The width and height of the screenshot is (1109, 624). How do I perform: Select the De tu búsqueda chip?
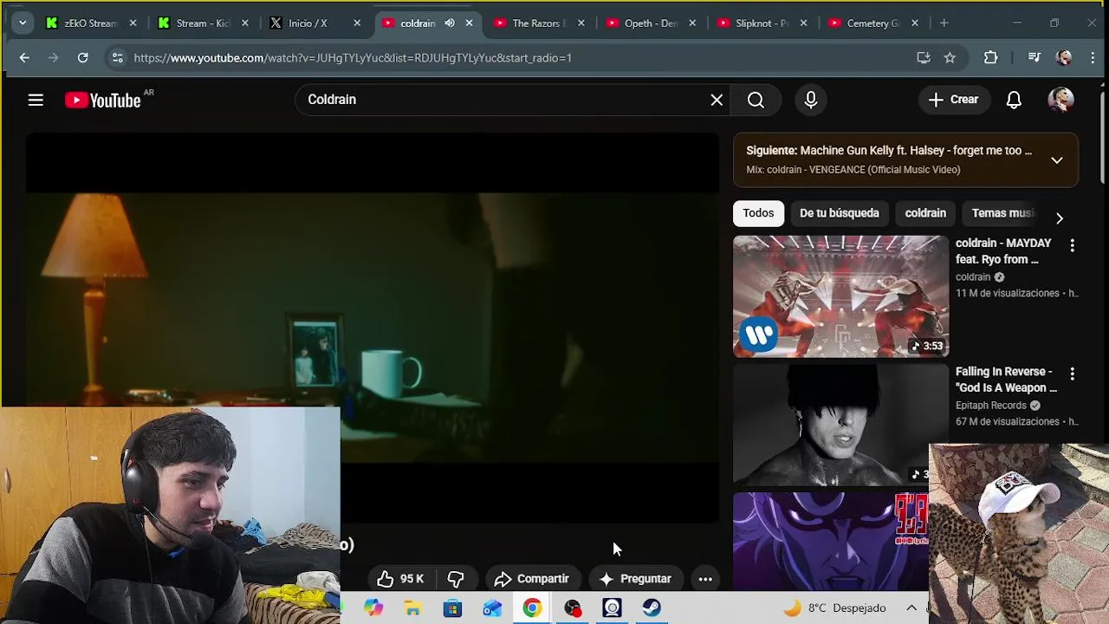tap(839, 213)
